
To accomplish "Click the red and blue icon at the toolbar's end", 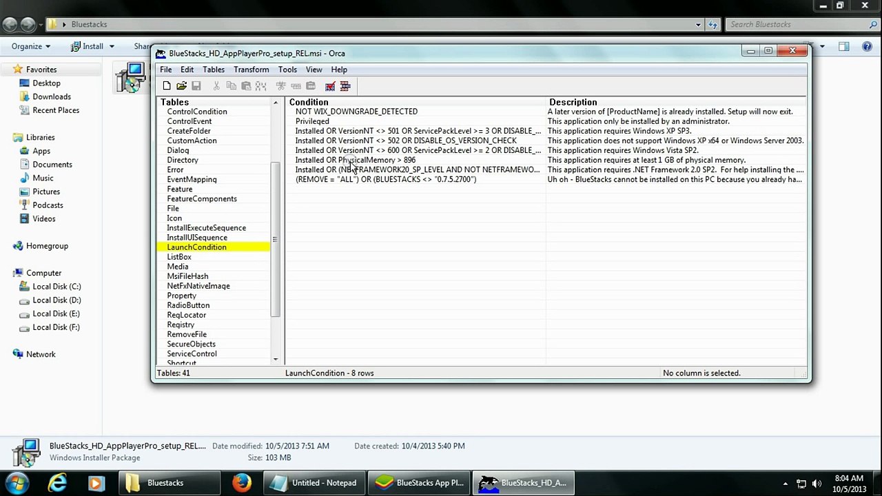I will (345, 86).
